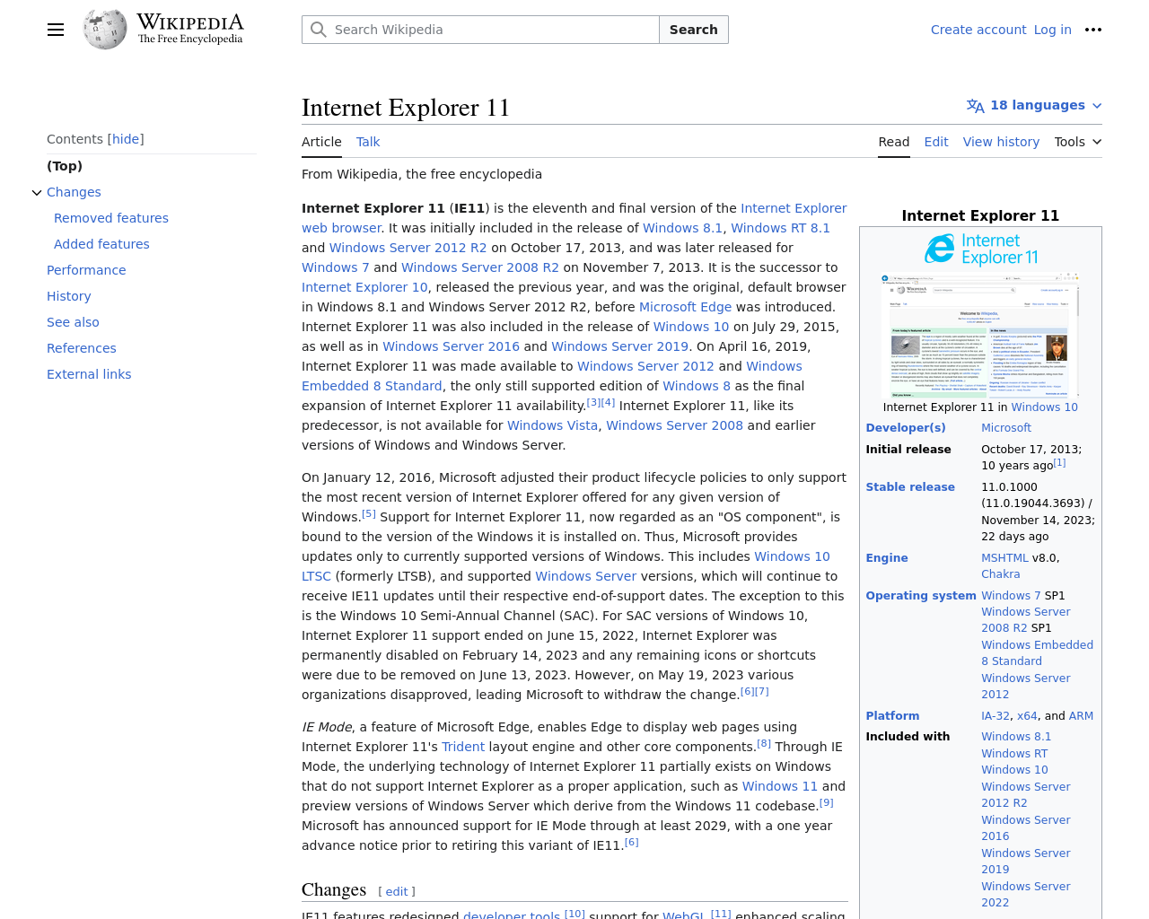
Task: Open x64 platform link
Action: pos(1027,716)
